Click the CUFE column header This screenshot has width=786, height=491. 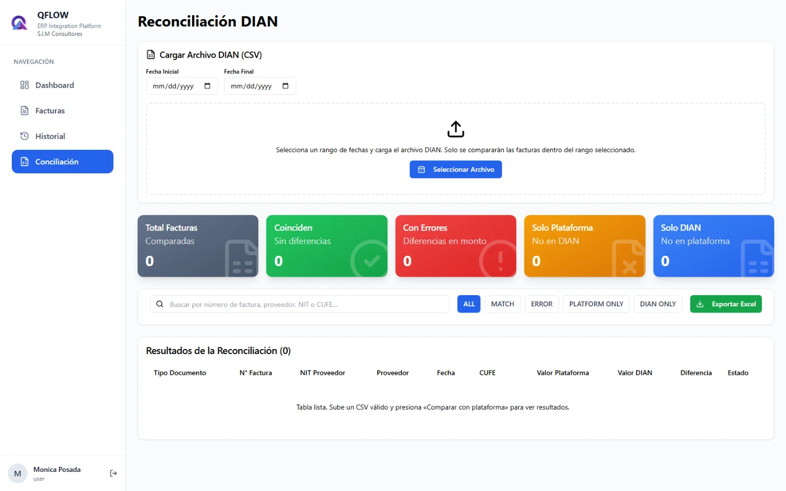(x=487, y=373)
